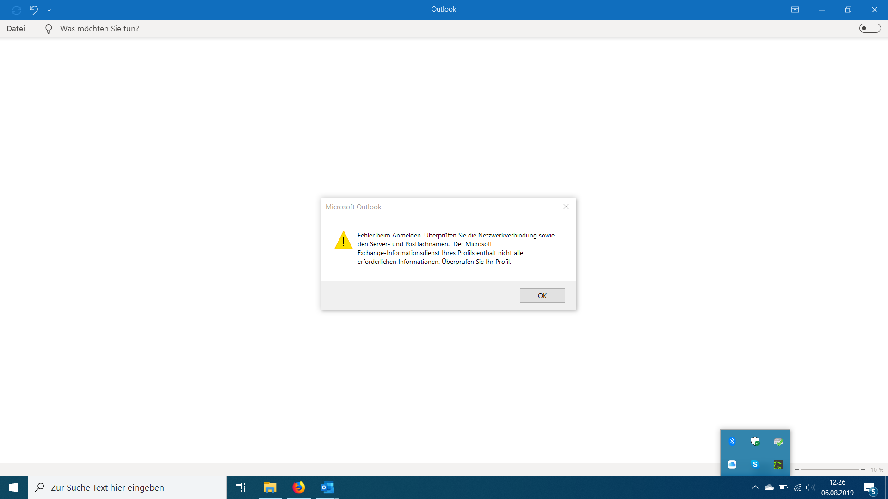The width and height of the screenshot is (888, 499).
Task: Close the Microsoft Outlook error dialog
Action: tap(566, 207)
